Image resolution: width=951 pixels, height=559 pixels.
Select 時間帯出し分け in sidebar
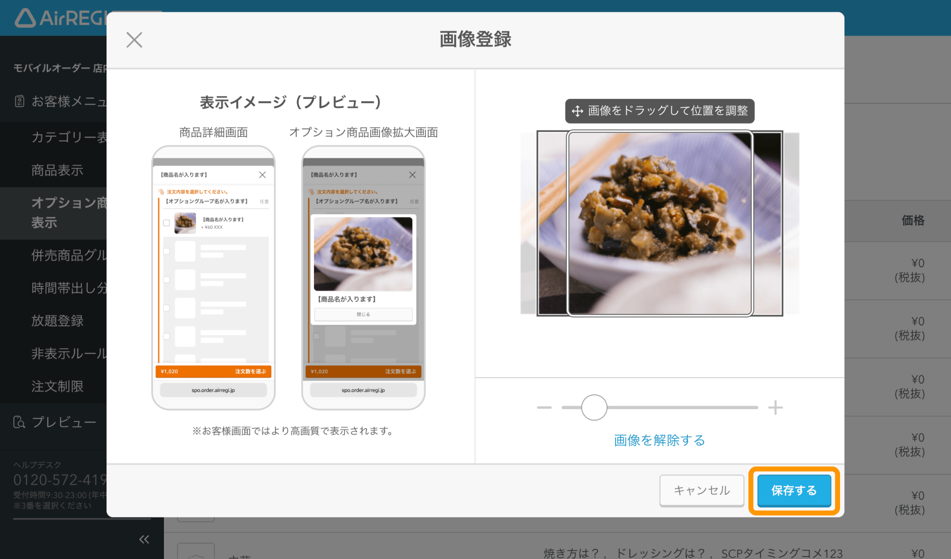[69, 288]
